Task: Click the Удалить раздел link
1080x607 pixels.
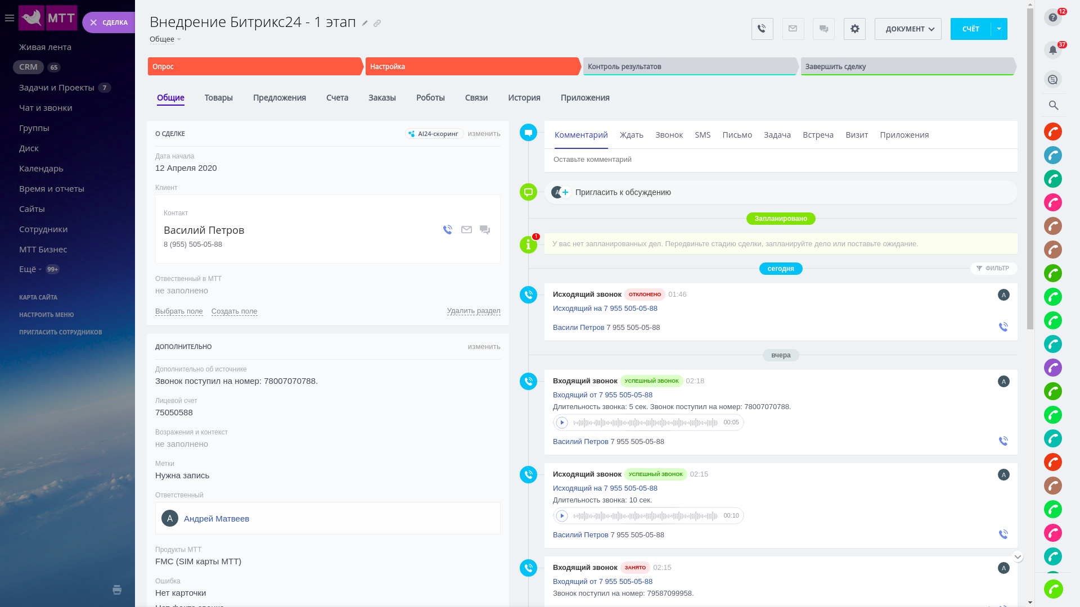Action: [474, 311]
